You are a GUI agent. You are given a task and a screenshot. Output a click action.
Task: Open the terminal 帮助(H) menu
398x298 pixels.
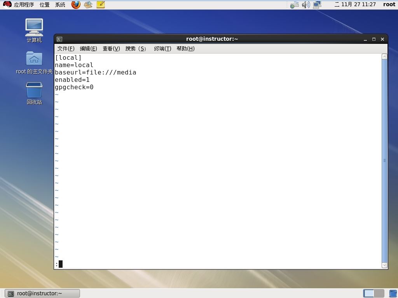185,49
